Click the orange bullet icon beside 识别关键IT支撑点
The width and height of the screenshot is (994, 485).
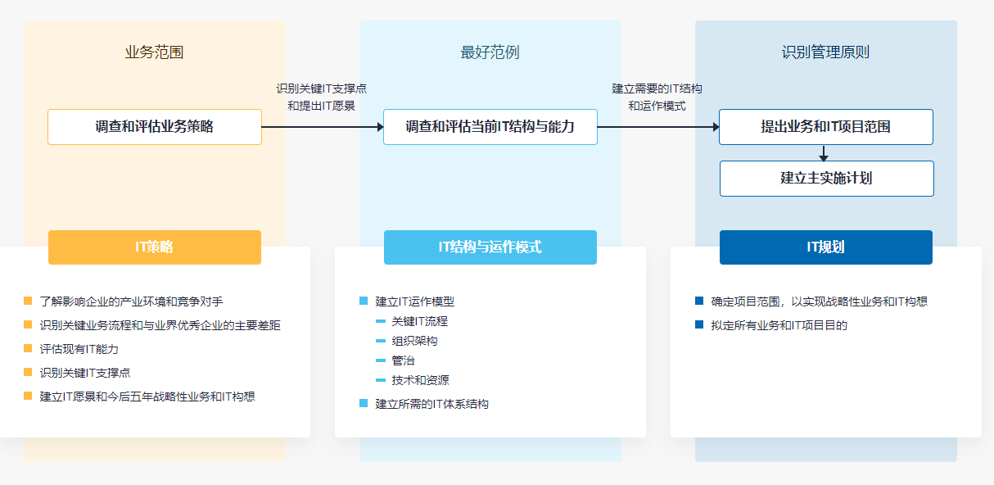(26, 370)
